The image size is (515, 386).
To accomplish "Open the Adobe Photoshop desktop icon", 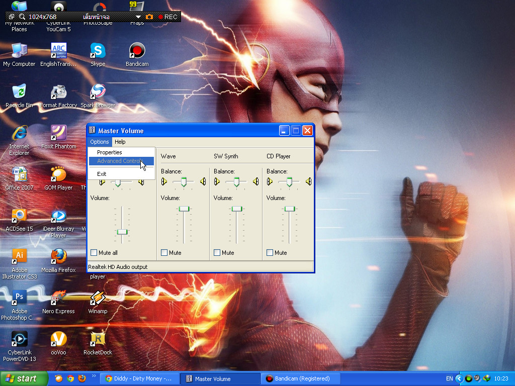I will click(20, 298).
